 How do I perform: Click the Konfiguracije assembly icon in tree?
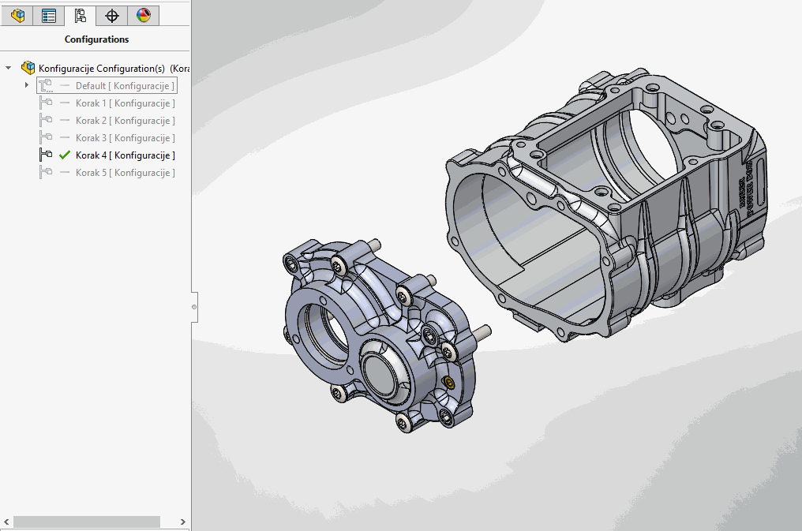click(28, 68)
